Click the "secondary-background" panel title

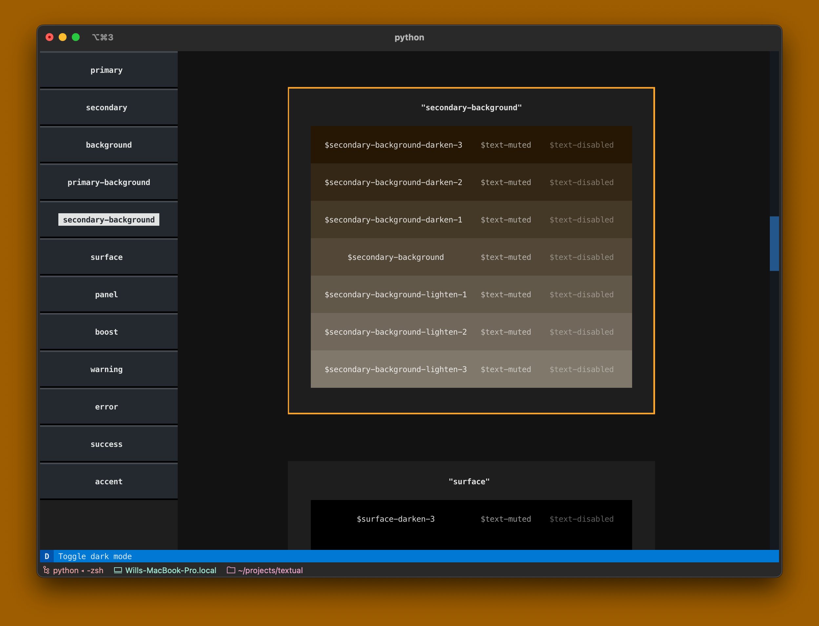pos(471,108)
